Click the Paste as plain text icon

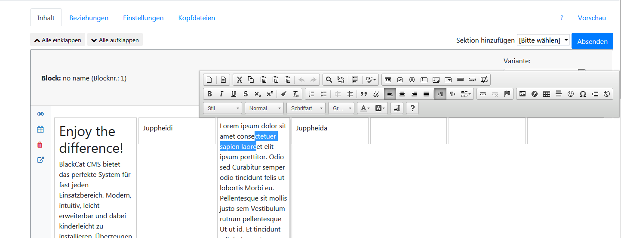pyautogui.click(x=276, y=80)
